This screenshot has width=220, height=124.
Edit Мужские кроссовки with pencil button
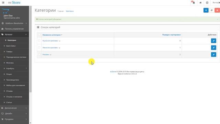(x=213, y=41)
